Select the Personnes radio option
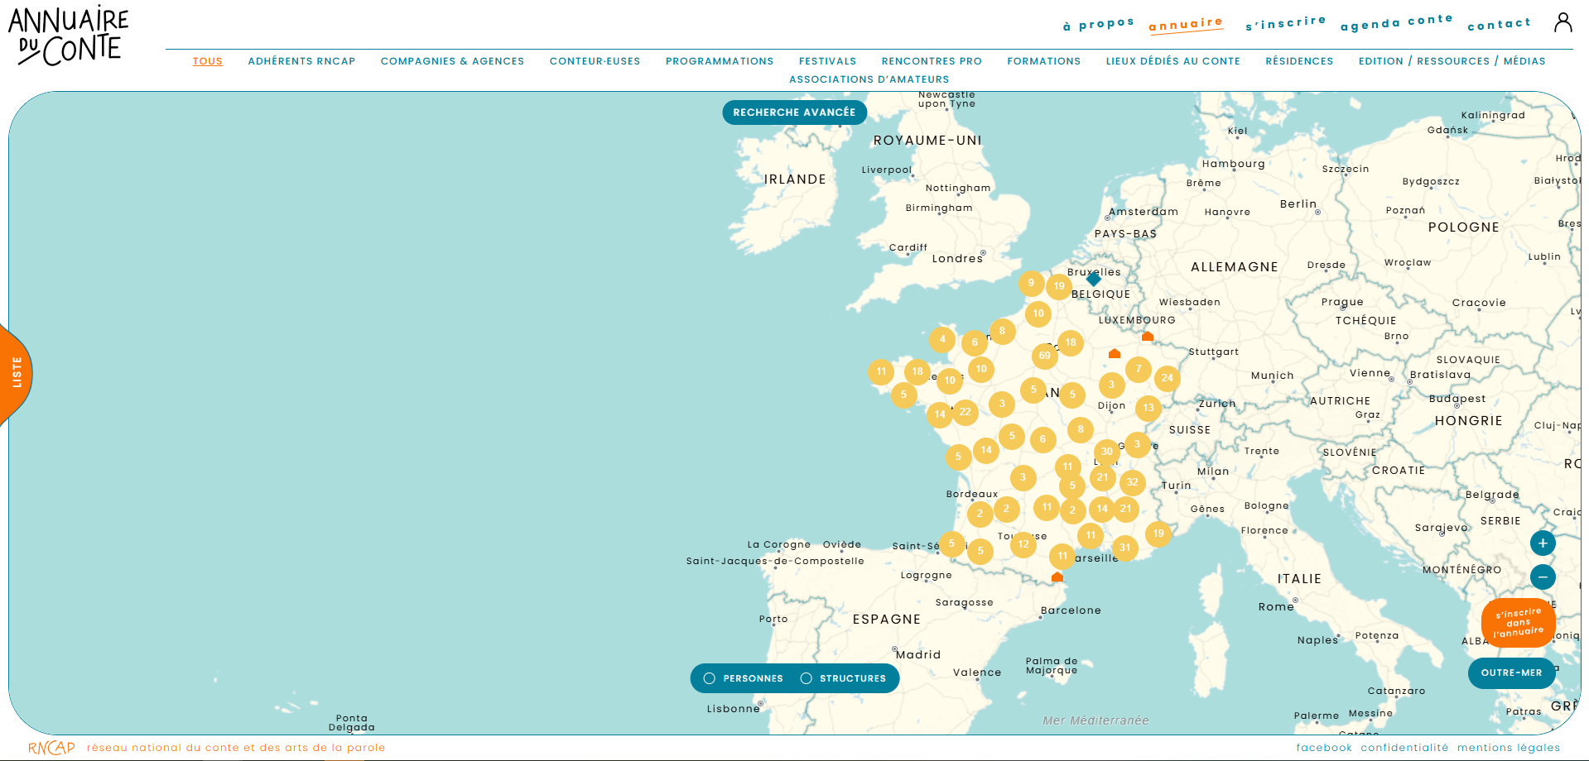This screenshot has height=761, width=1589. 710,678
